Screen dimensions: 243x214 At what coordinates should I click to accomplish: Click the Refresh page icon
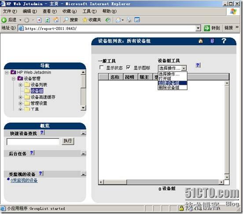(48, 20)
